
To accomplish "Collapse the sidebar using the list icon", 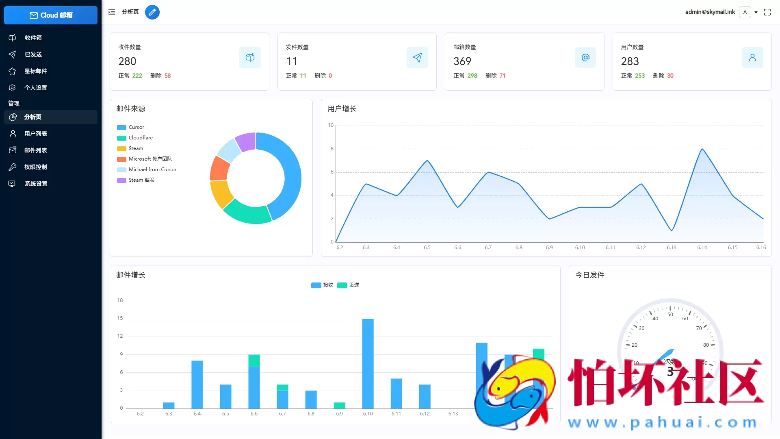I will point(111,12).
